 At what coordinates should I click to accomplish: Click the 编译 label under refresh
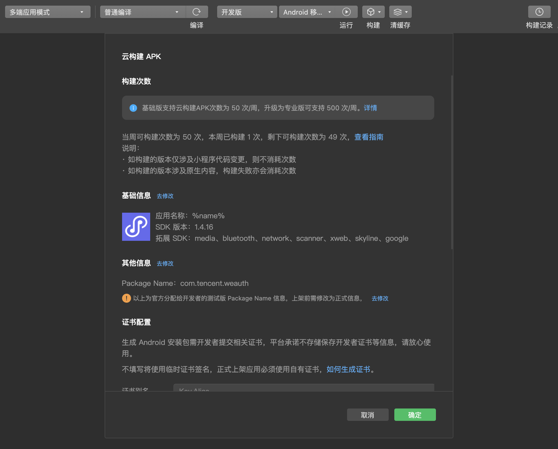[197, 25]
